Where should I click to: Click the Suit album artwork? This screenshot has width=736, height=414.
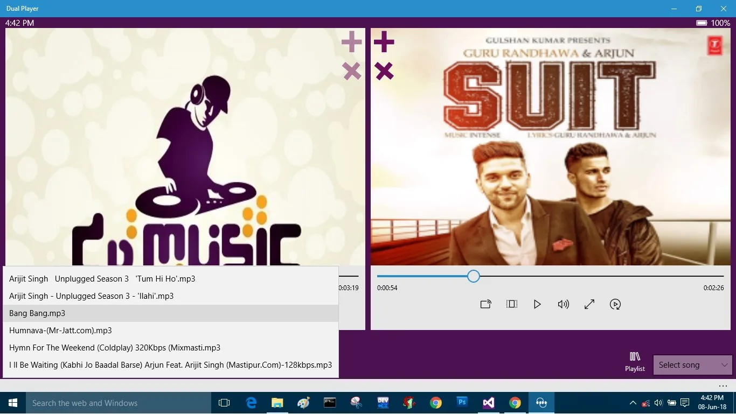(x=550, y=146)
